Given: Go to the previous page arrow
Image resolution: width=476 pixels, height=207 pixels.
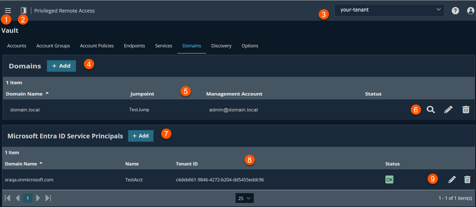Looking at the screenshot, I should 18,198.
